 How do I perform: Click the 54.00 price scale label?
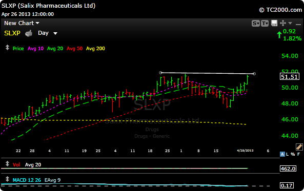(290, 56)
